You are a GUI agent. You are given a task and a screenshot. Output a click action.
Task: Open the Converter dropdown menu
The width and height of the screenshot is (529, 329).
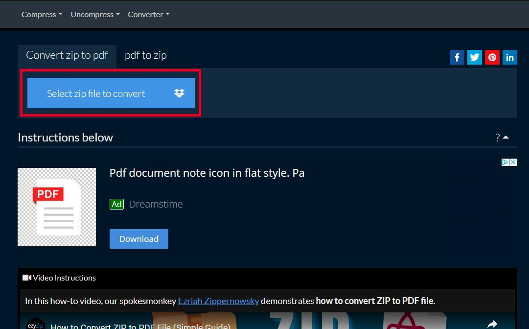(x=148, y=15)
